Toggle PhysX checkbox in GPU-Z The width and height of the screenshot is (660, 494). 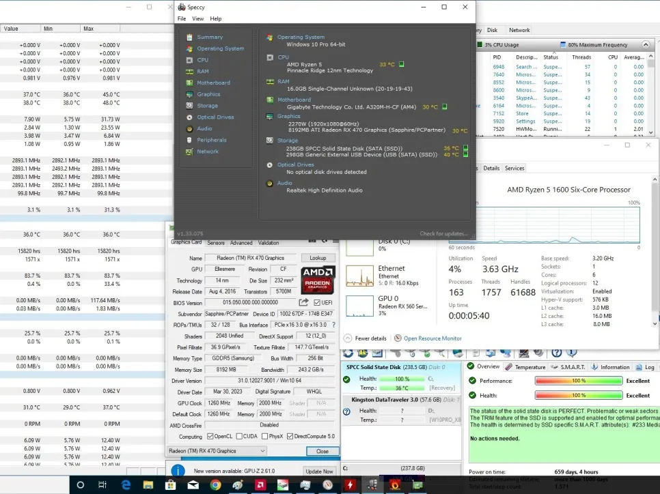point(265,437)
